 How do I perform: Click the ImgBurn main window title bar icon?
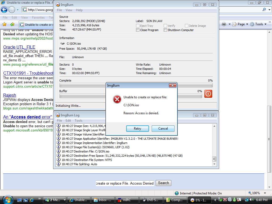click(58, 5)
